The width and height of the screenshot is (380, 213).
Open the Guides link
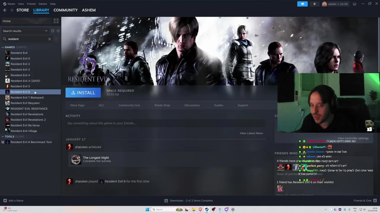click(x=219, y=105)
